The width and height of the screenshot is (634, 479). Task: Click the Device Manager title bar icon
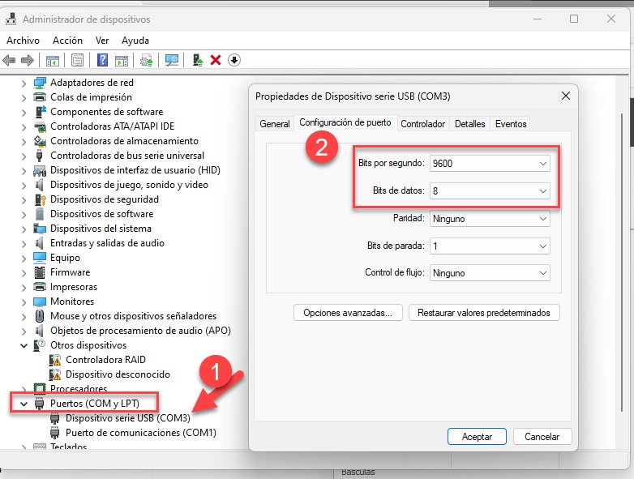tap(11, 19)
